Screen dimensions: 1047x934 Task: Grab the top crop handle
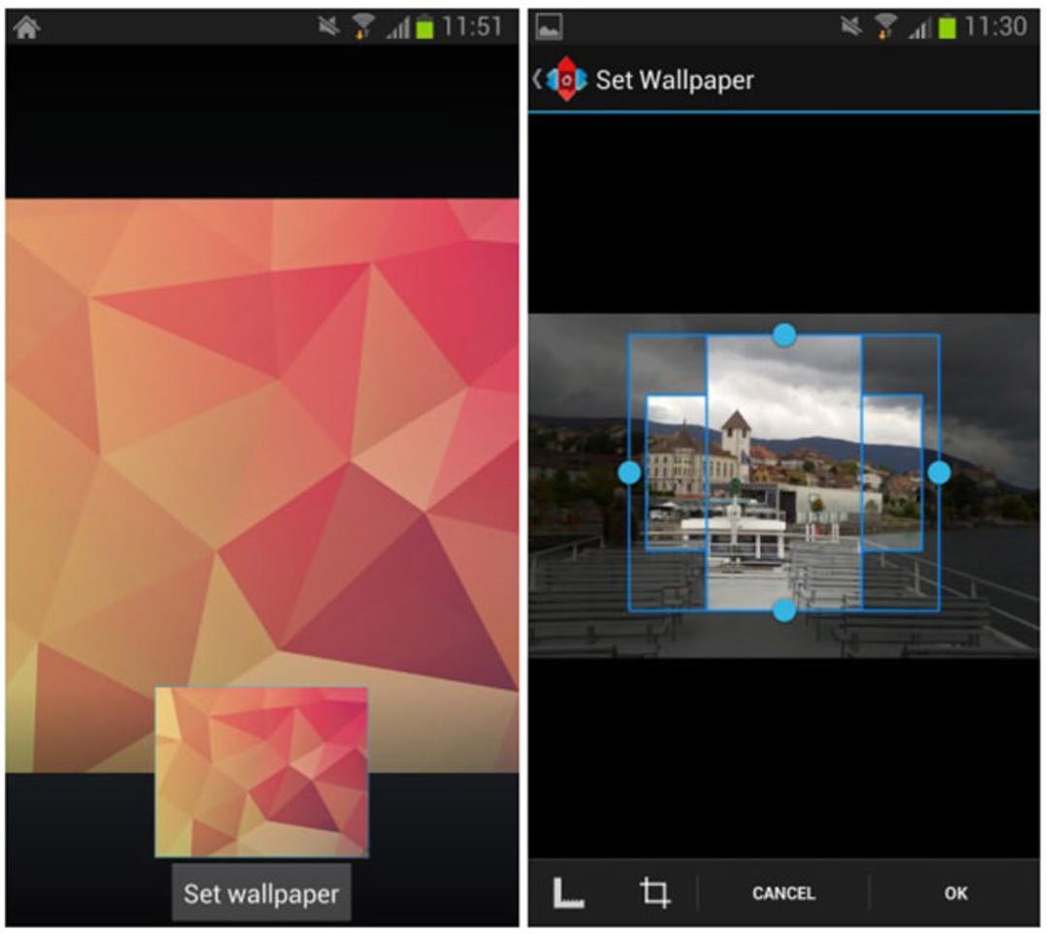(784, 334)
